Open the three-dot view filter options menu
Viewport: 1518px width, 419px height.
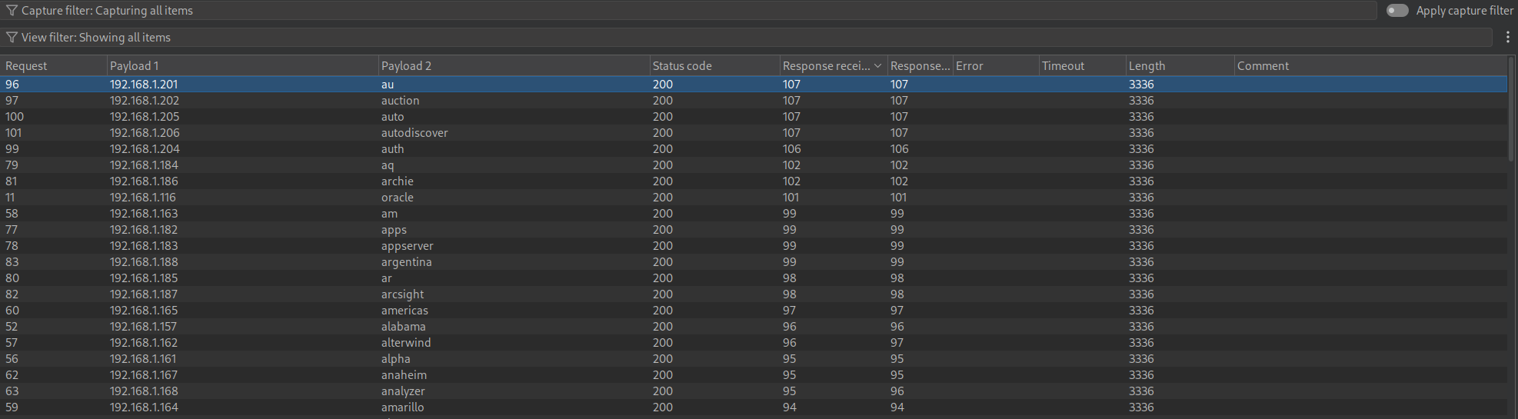pos(1507,38)
